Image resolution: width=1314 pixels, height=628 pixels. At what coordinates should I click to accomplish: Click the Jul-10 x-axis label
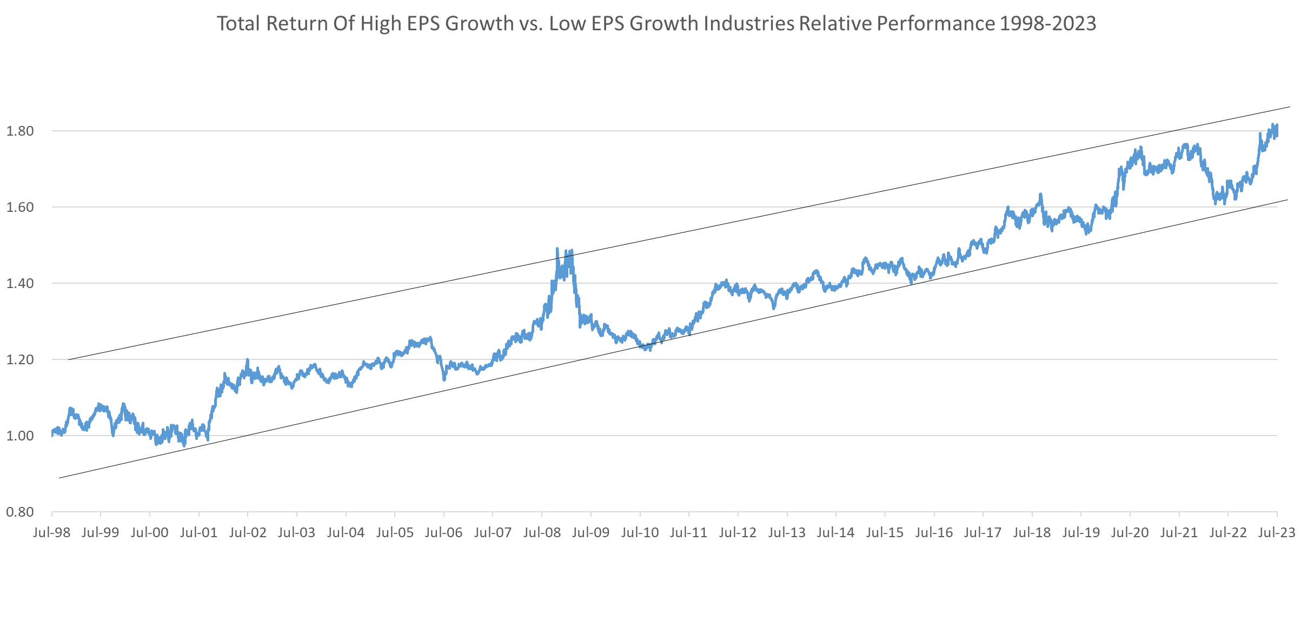[640, 533]
